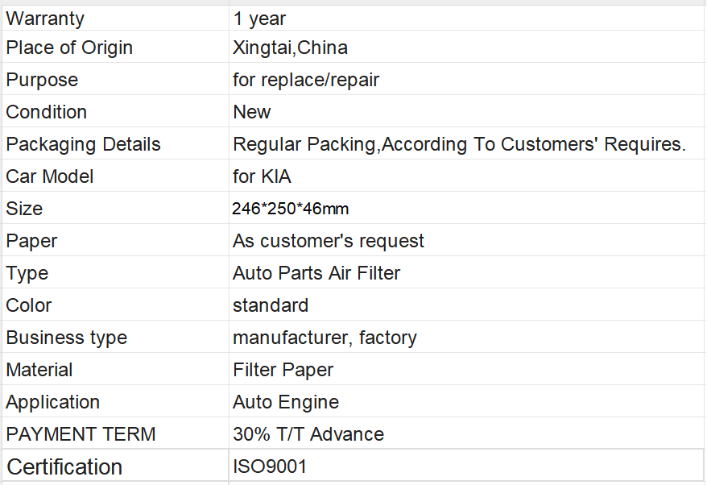Click the Packaging Details label cell

tap(115, 144)
